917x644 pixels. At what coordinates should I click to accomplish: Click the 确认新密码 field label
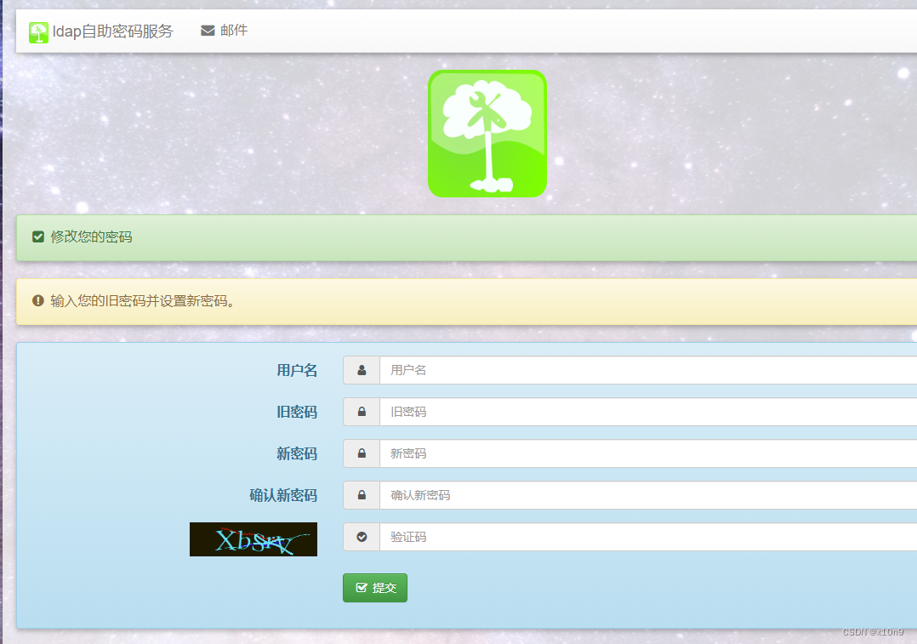(283, 495)
